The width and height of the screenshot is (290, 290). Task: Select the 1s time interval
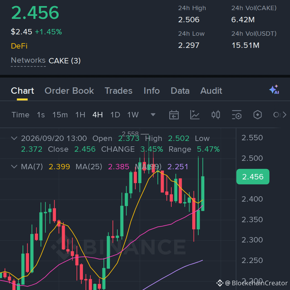tap(41, 115)
